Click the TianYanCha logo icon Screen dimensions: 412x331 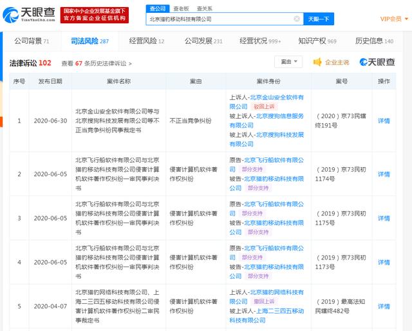click(10, 15)
